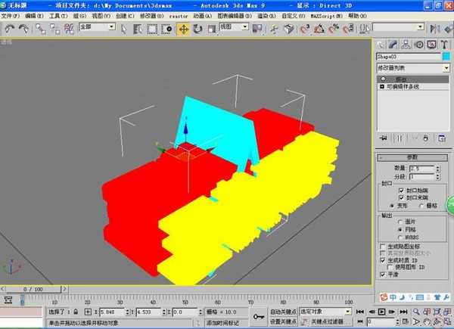Select the 变形 morph radio button
This screenshot has height=329, width=454.
(x=392, y=206)
